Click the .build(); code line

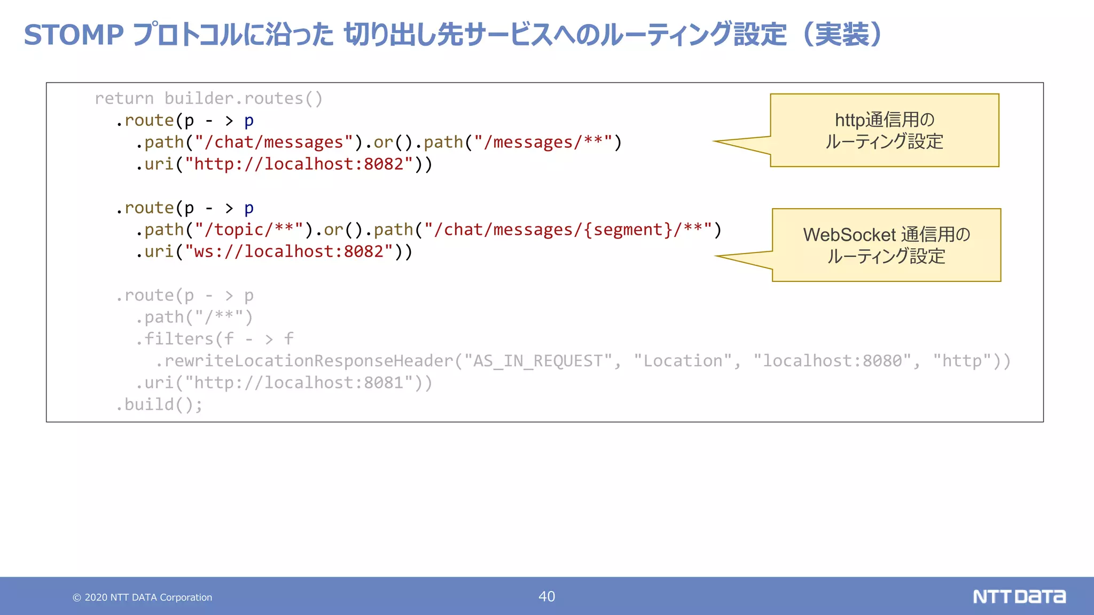pos(159,405)
